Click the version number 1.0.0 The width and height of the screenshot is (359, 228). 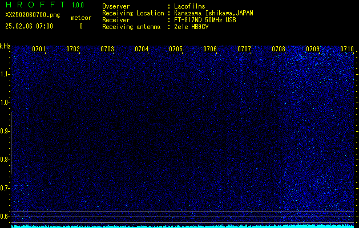click(78, 5)
